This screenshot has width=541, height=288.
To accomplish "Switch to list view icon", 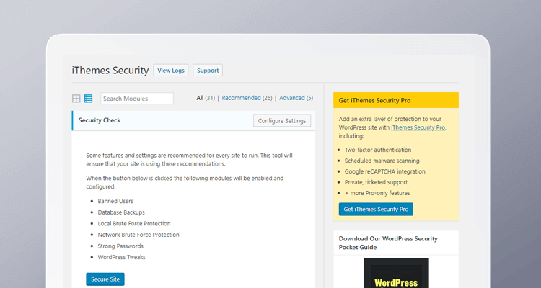I will 88,99.
